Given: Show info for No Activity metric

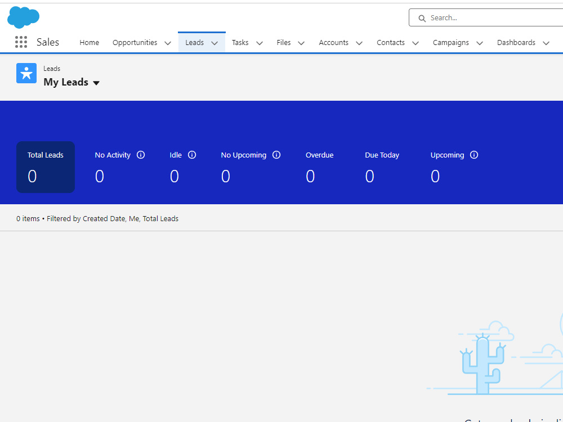Looking at the screenshot, I should 141,155.
